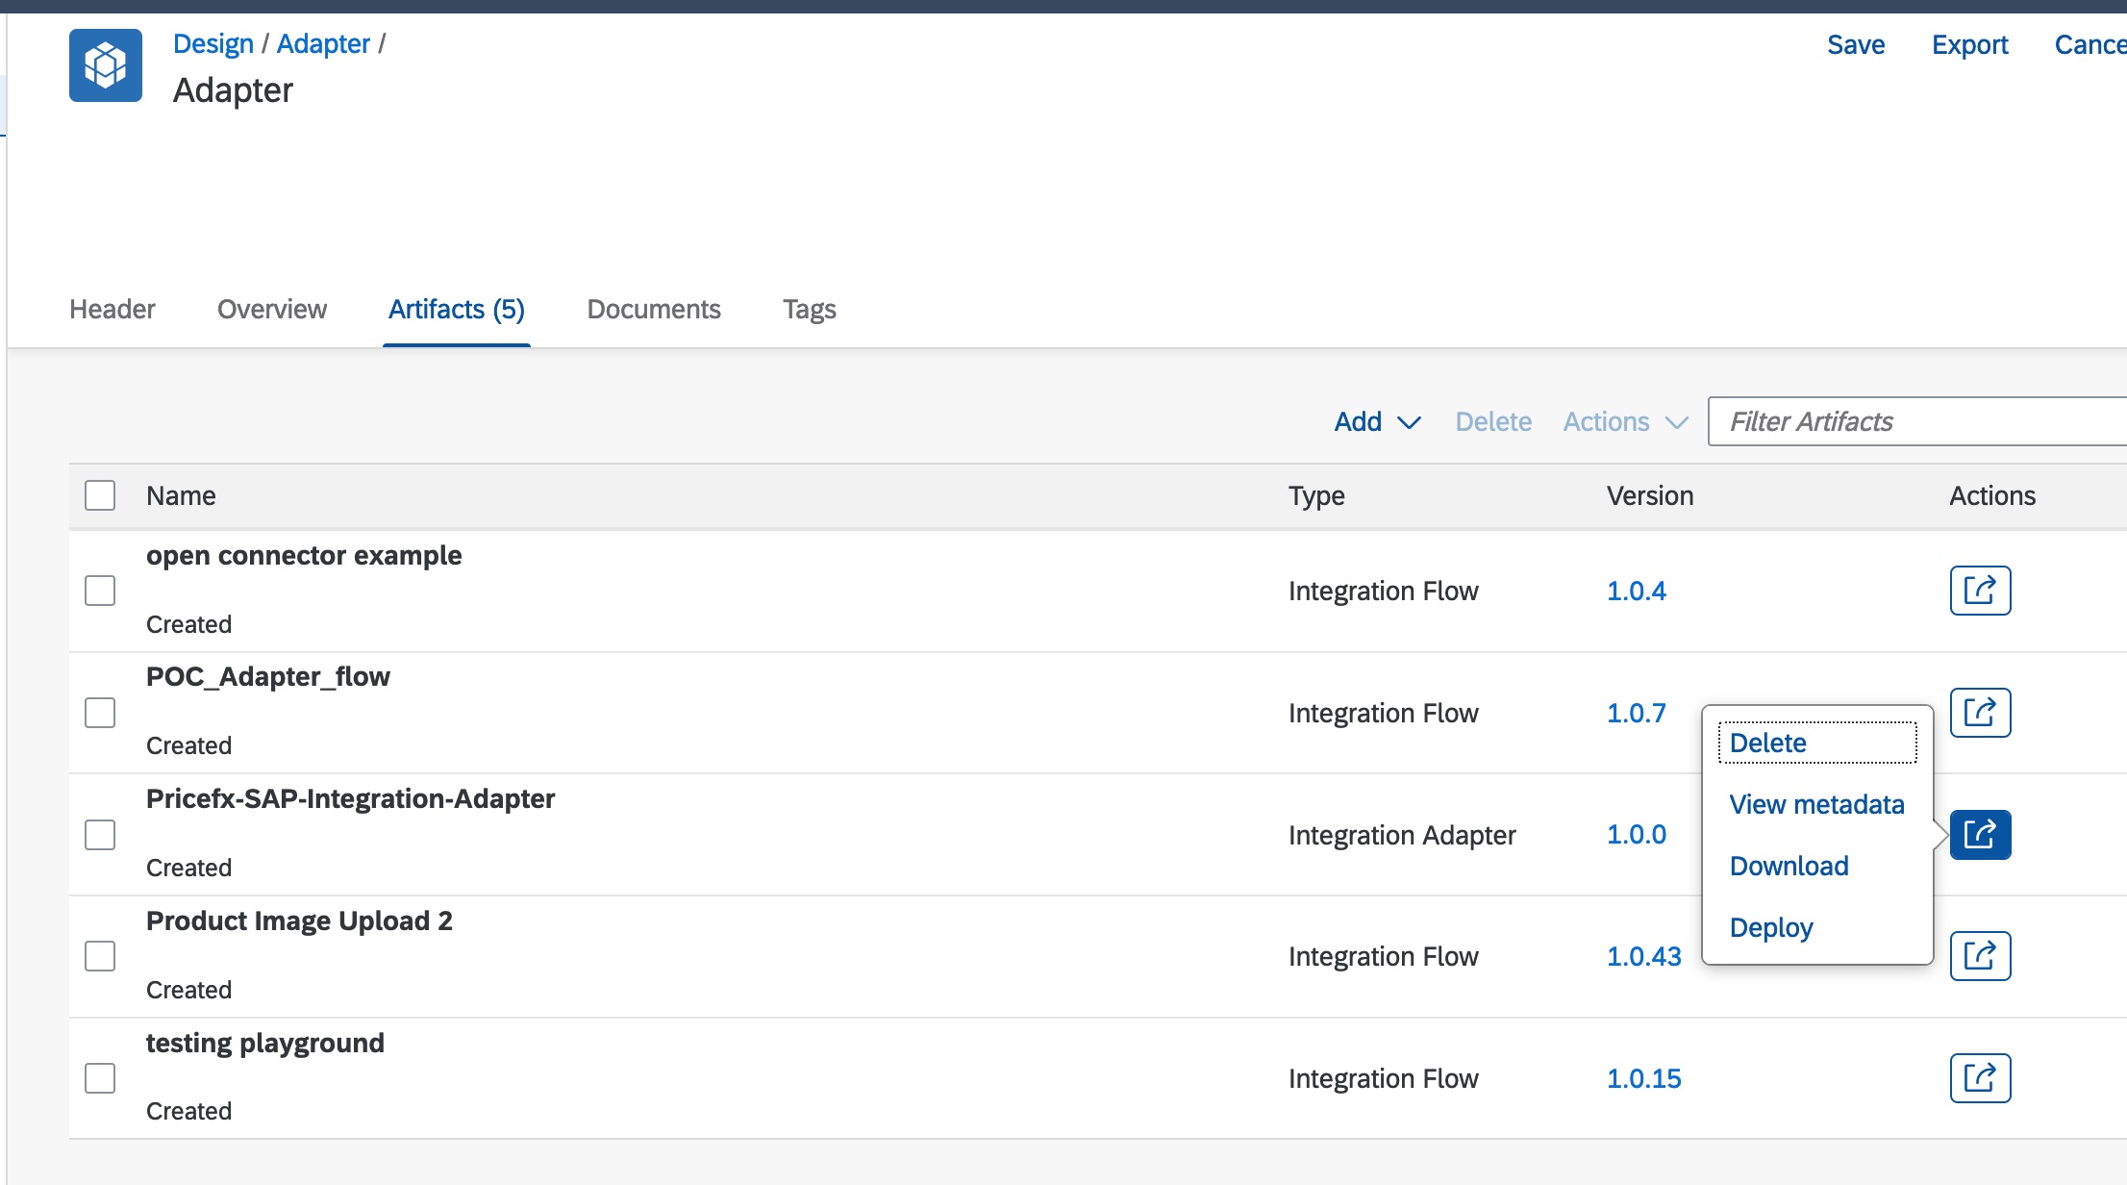This screenshot has height=1185, width=2127.
Task: Expand the Actions toolbar dropdown
Action: 1625,421
